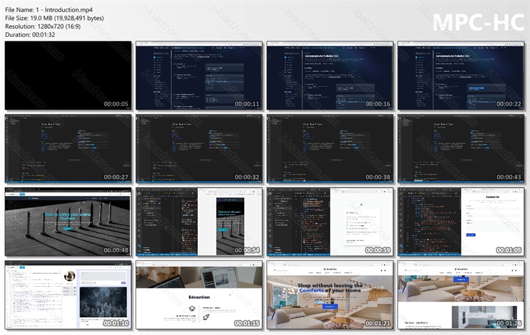Screen dimensions: 530x335
Task: Click the 'File Size: 19.0 MB' line
Action: [x=54, y=19]
